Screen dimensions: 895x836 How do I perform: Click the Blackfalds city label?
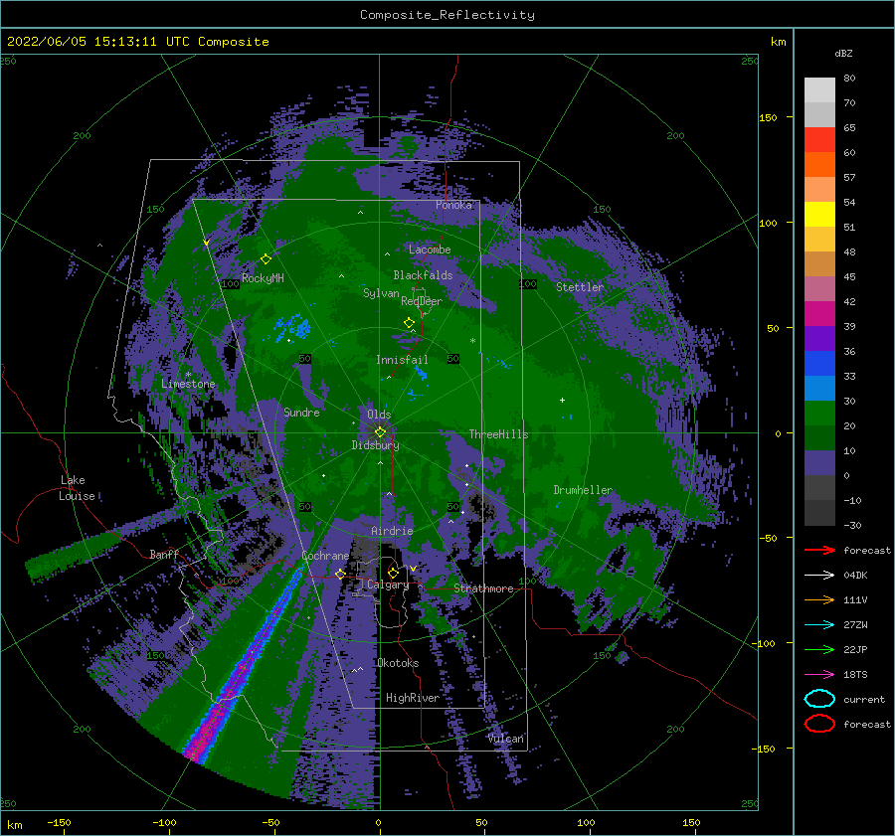pyautogui.click(x=423, y=275)
